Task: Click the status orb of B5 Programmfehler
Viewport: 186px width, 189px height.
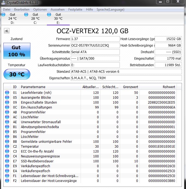Action: pos(7,132)
